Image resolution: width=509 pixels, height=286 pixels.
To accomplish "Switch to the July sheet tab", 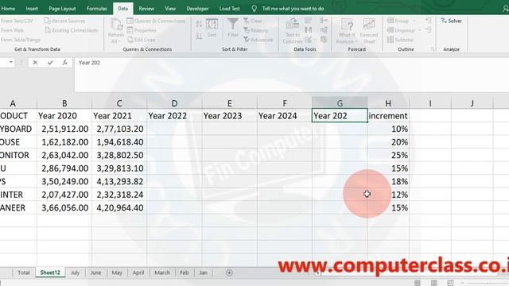I will pyautogui.click(x=75, y=272).
